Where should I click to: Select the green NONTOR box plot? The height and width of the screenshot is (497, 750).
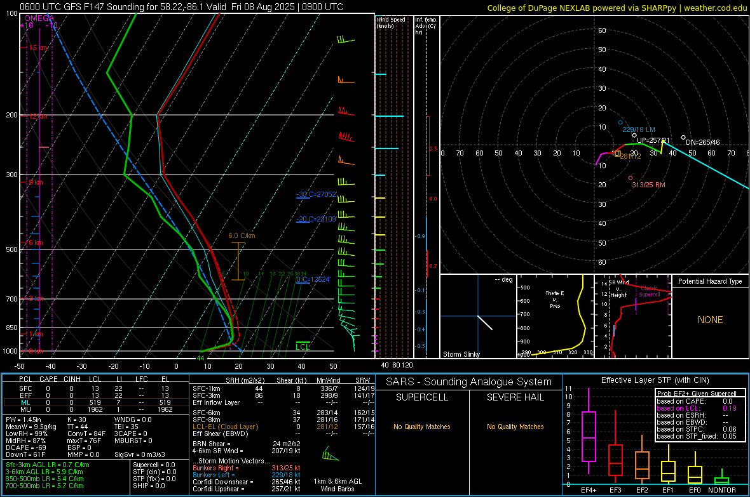[x=722, y=478]
